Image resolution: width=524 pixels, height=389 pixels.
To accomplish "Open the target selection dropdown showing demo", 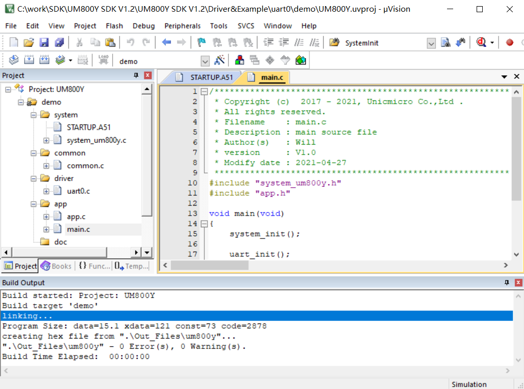I will click(x=205, y=61).
